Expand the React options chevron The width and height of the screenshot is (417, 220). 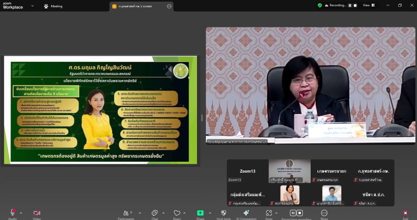[x=185, y=213]
